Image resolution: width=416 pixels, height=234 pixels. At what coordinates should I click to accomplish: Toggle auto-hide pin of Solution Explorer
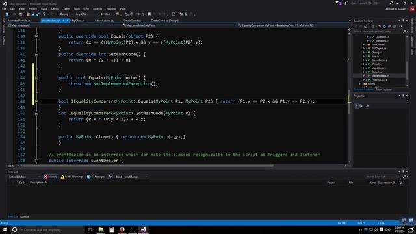(x=403, y=21)
